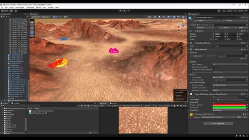Click the Rotation X field
This screenshot has width=249, height=140.
click(x=219, y=37)
